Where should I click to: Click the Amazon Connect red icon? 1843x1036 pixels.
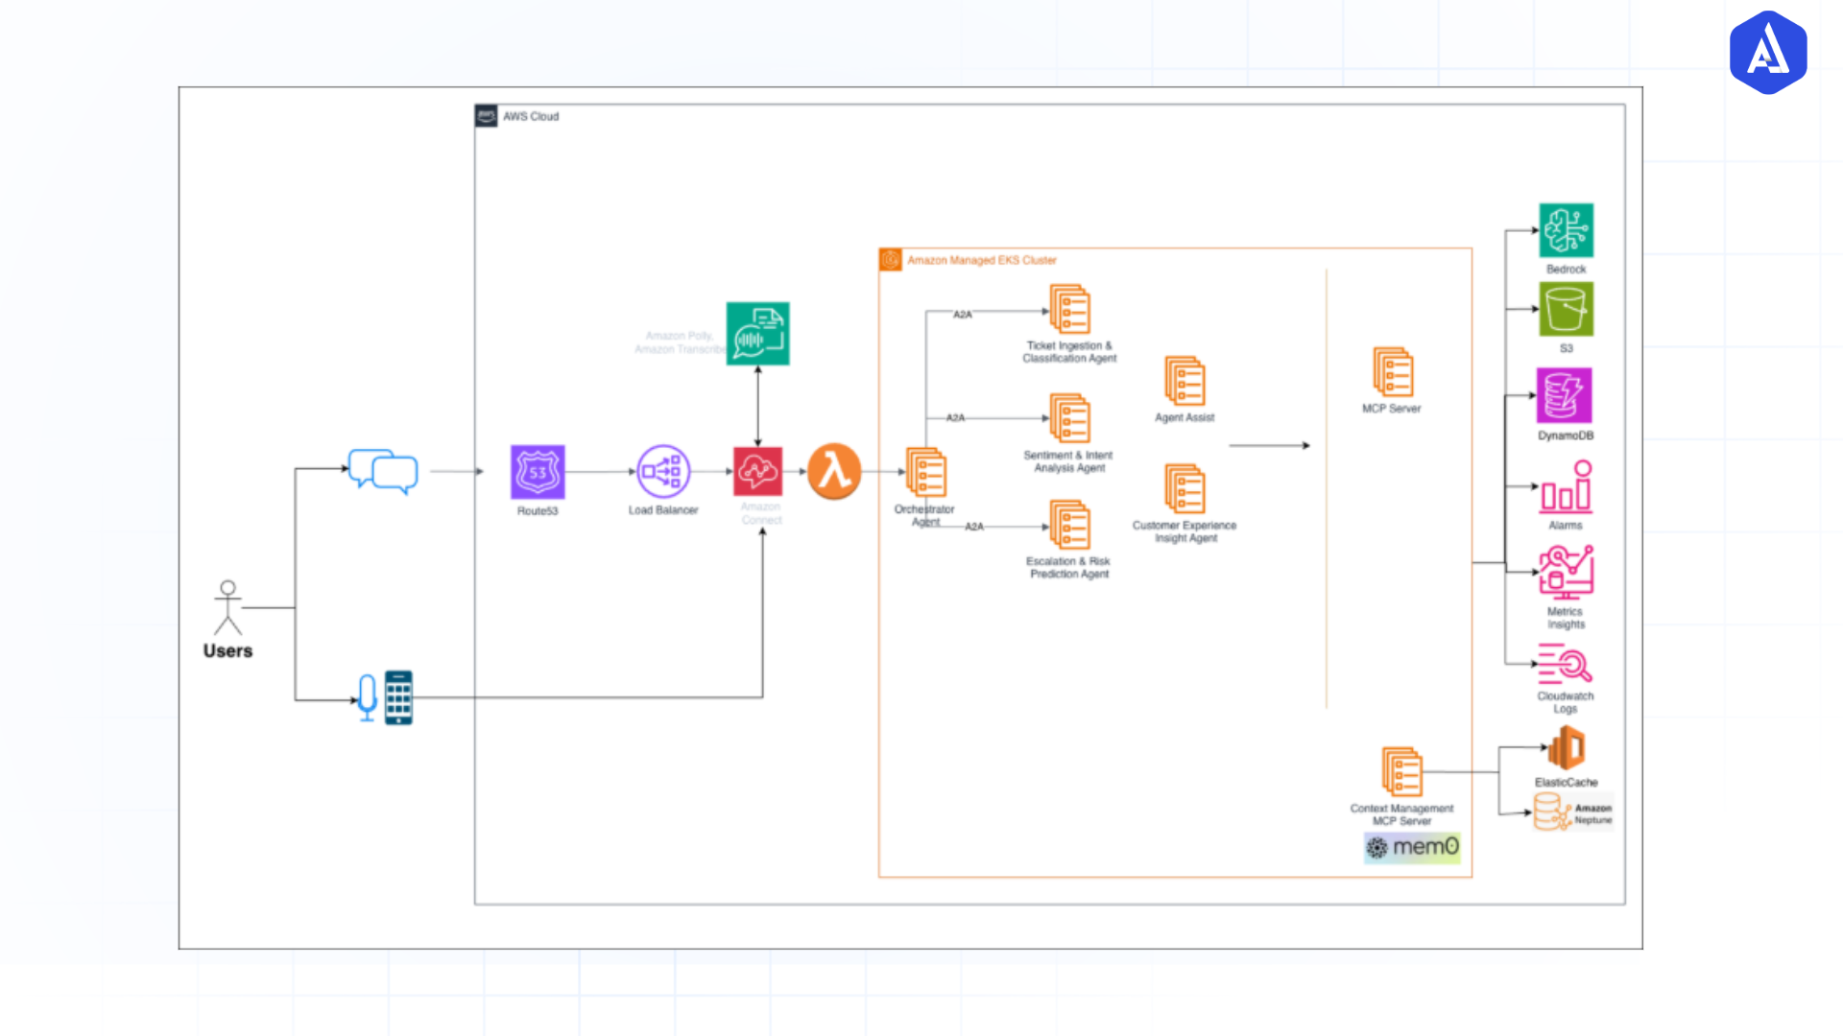click(757, 471)
